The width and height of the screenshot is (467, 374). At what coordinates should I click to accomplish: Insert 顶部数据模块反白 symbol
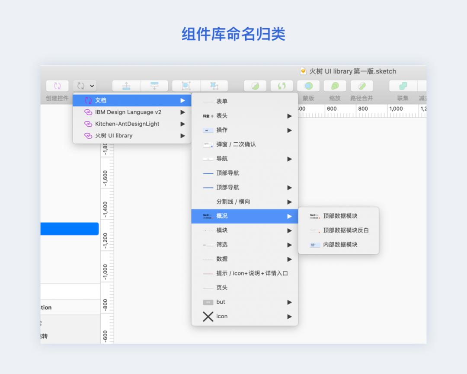pos(346,230)
